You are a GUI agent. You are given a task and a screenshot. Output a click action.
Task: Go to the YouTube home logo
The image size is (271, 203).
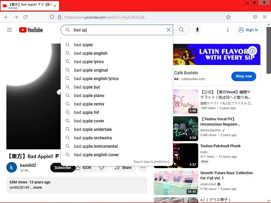pyautogui.click(x=31, y=30)
